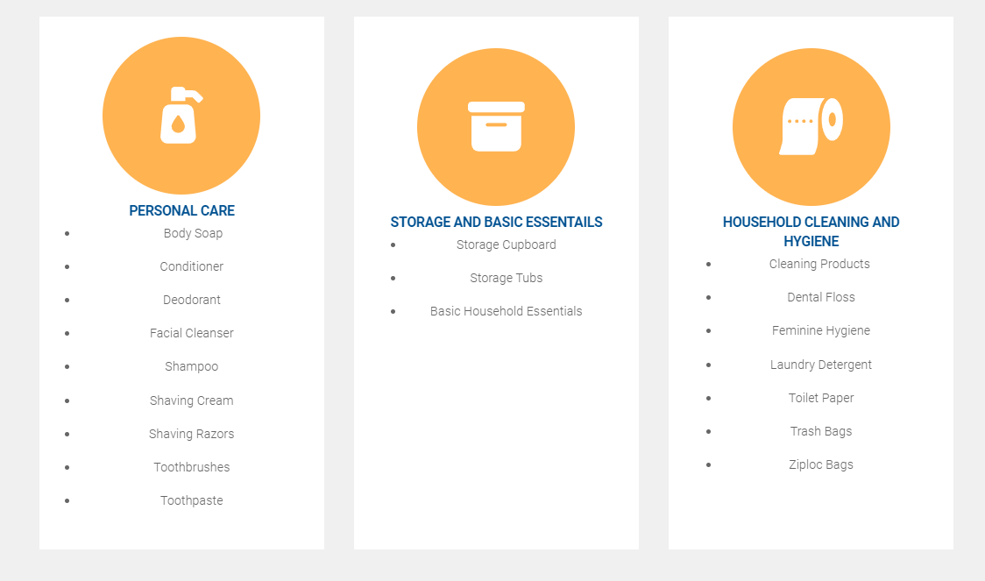Choose Deodorant in Personal Care list

192,301
